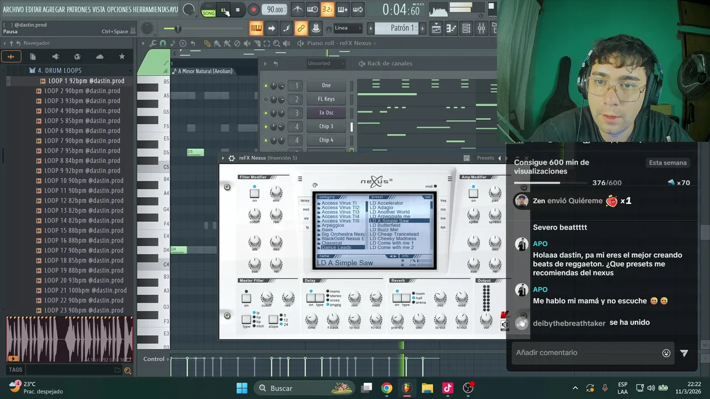Viewport: 710px width, 399px height.
Task: Send comment with the arrow icon
Action: (684, 353)
